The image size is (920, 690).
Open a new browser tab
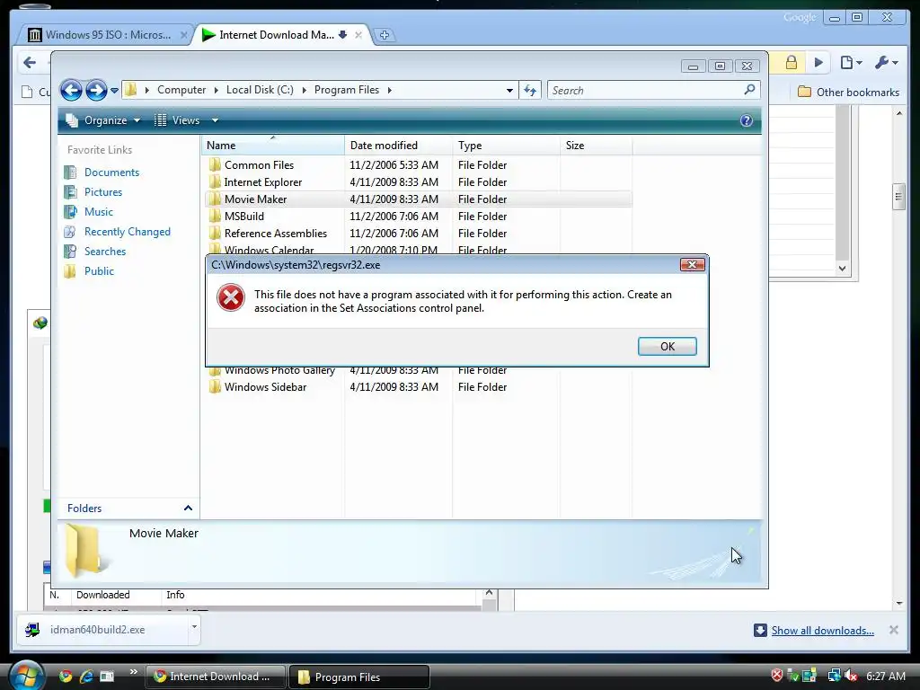point(385,35)
